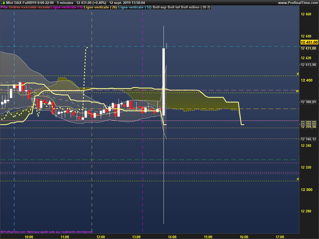The width and height of the screenshot is (319, 239).
Task: Click the 12:00 time axis label
Action: pos(100,237)
